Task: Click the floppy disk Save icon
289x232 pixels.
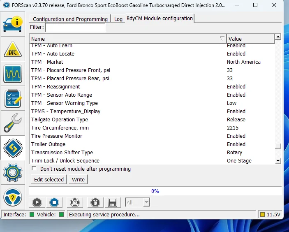Action: pos(112,202)
